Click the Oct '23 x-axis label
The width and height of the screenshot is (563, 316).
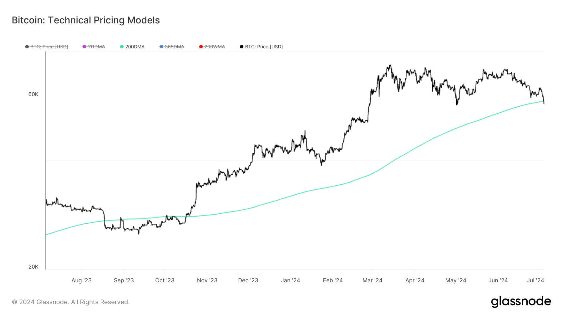165,280
